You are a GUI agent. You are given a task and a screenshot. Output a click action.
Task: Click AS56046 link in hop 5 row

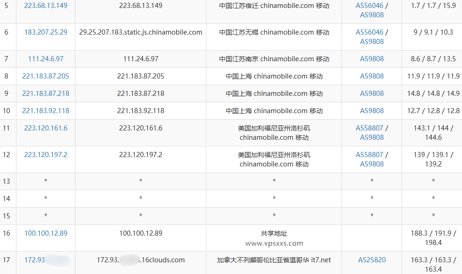(x=370, y=6)
